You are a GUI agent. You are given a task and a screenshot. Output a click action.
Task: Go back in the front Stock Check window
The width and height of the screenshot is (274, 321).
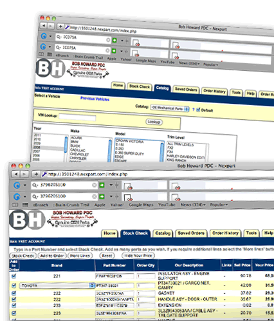click(x=16, y=174)
